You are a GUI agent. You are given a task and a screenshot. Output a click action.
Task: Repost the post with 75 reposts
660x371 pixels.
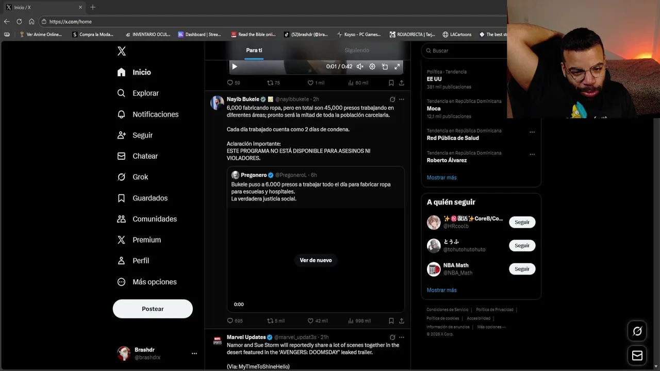(x=273, y=82)
